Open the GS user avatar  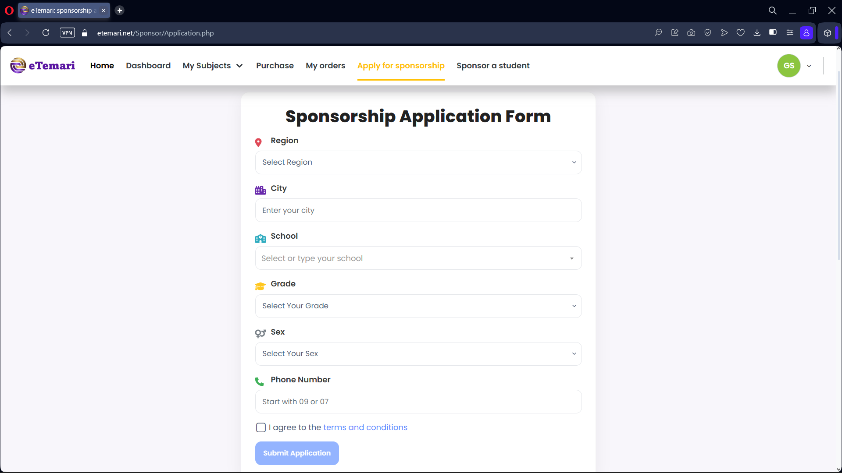789,66
